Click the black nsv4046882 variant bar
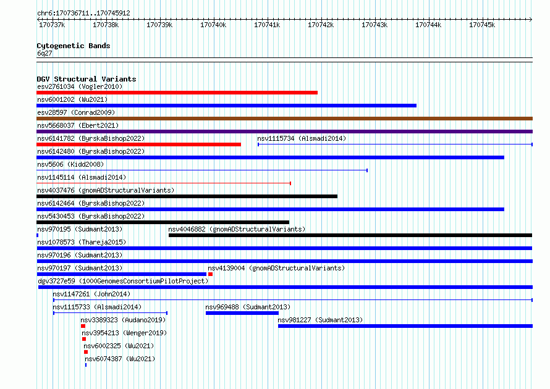Viewport: 550px width, 389px height. [350, 235]
